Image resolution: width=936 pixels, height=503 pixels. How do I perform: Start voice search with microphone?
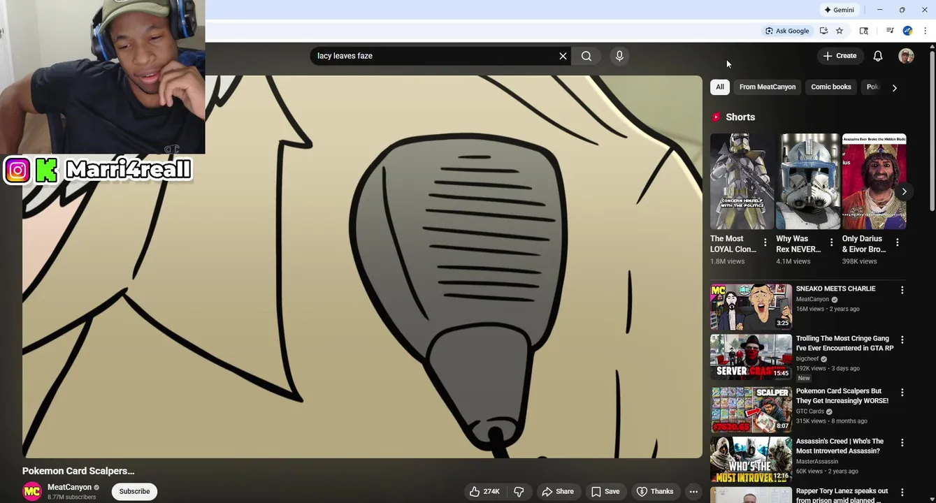point(619,56)
